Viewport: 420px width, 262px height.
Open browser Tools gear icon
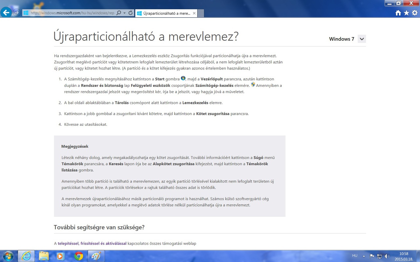pos(415,13)
